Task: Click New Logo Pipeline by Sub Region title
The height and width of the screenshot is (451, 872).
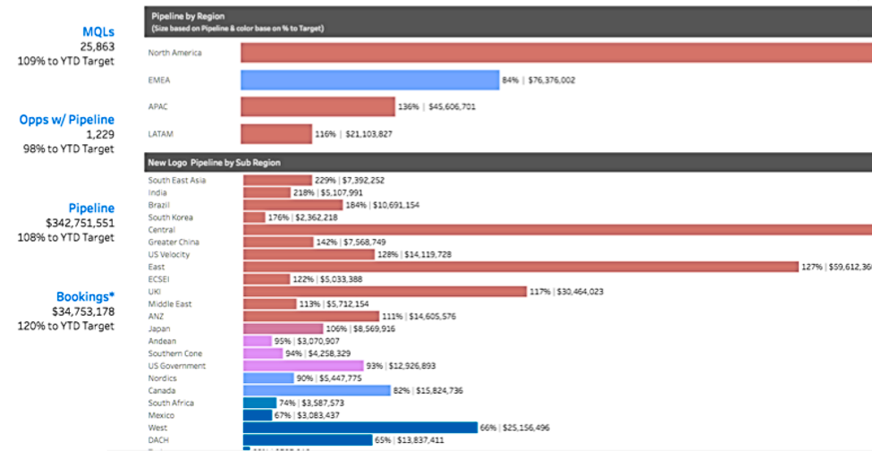Action: coord(214,163)
